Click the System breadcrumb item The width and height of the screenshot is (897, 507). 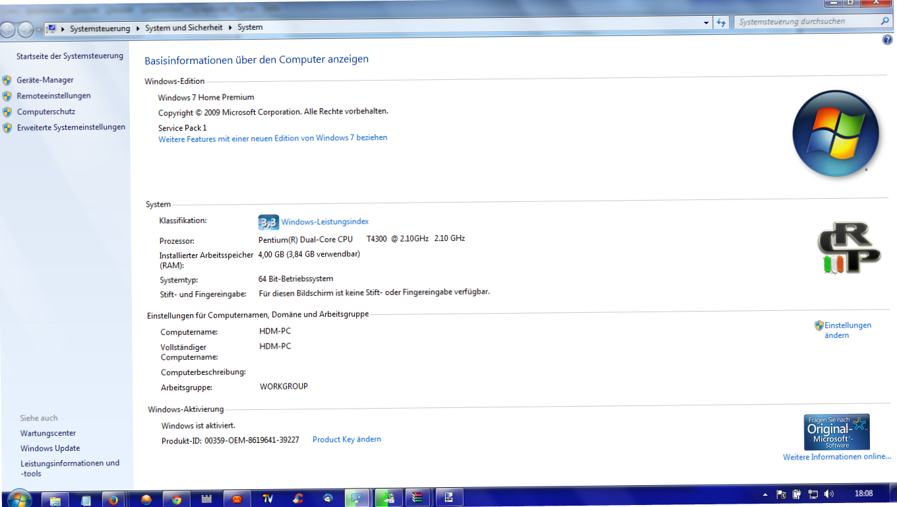click(250, 27)
